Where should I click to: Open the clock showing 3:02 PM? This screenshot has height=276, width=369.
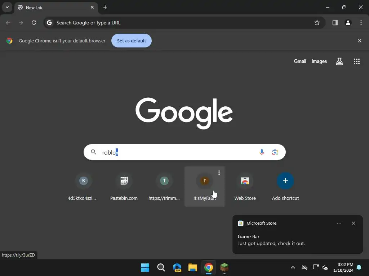click(x=343, y=267)
